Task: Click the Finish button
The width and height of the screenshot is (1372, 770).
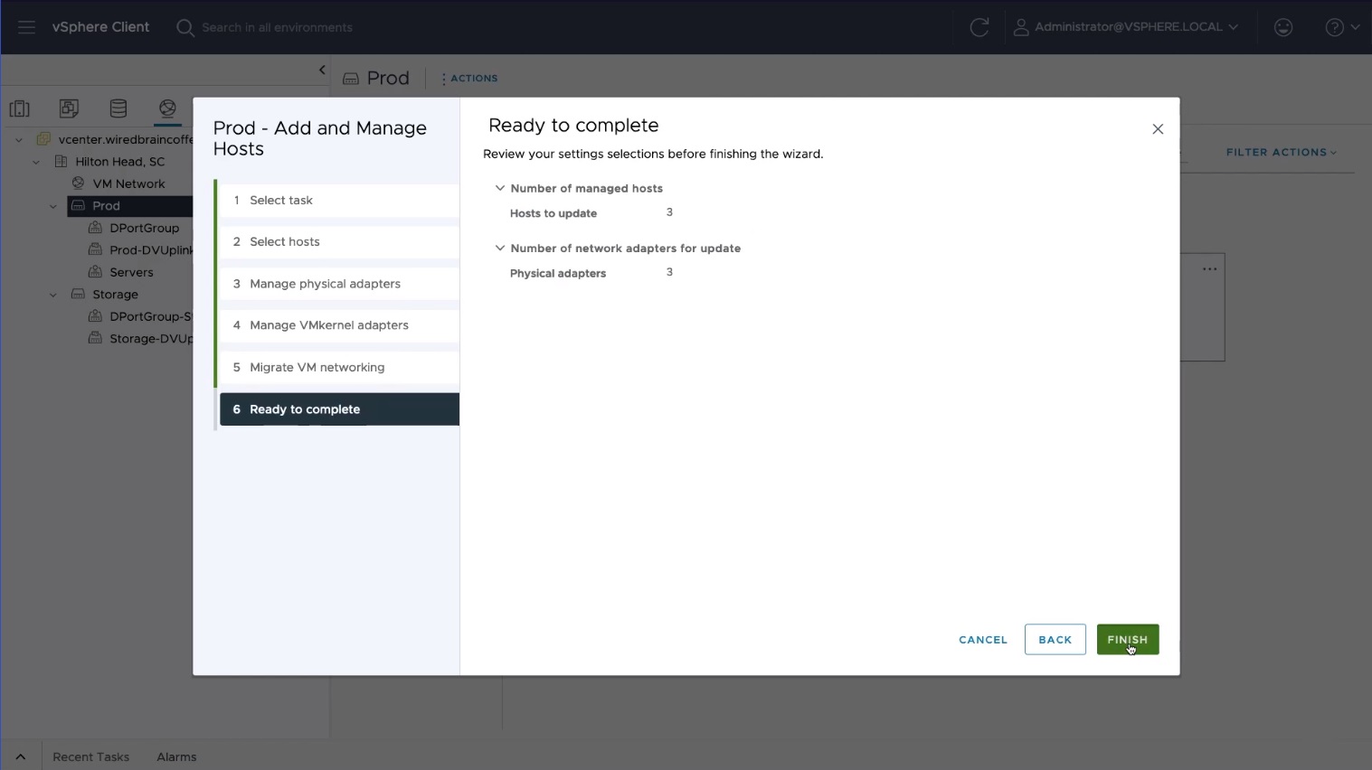Action: 1127,640
